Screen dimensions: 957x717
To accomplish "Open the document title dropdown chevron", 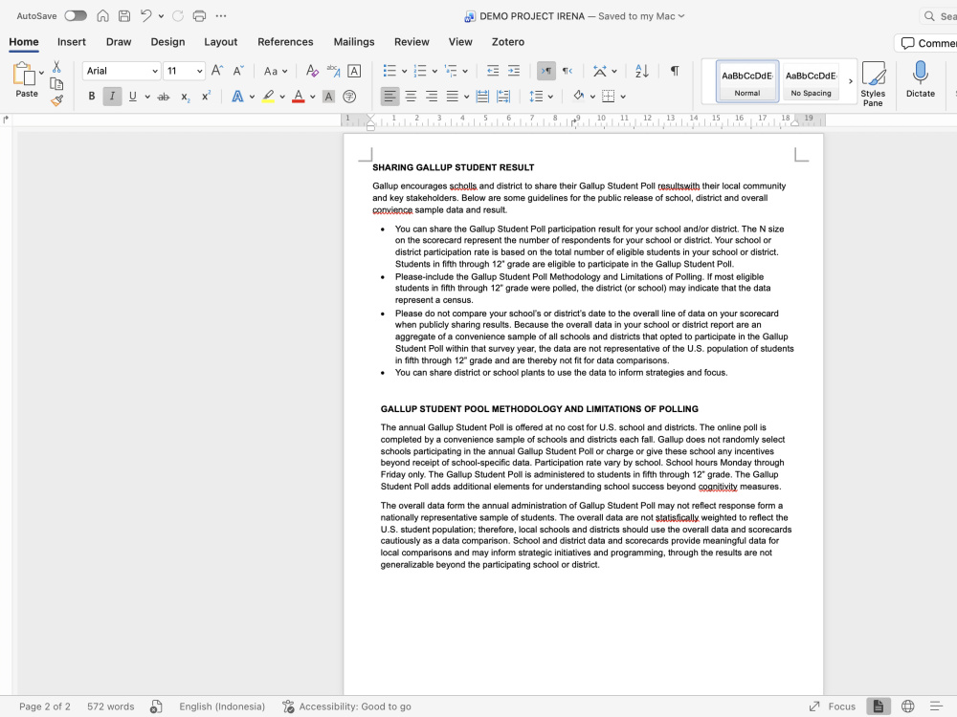I will point(681,16).
